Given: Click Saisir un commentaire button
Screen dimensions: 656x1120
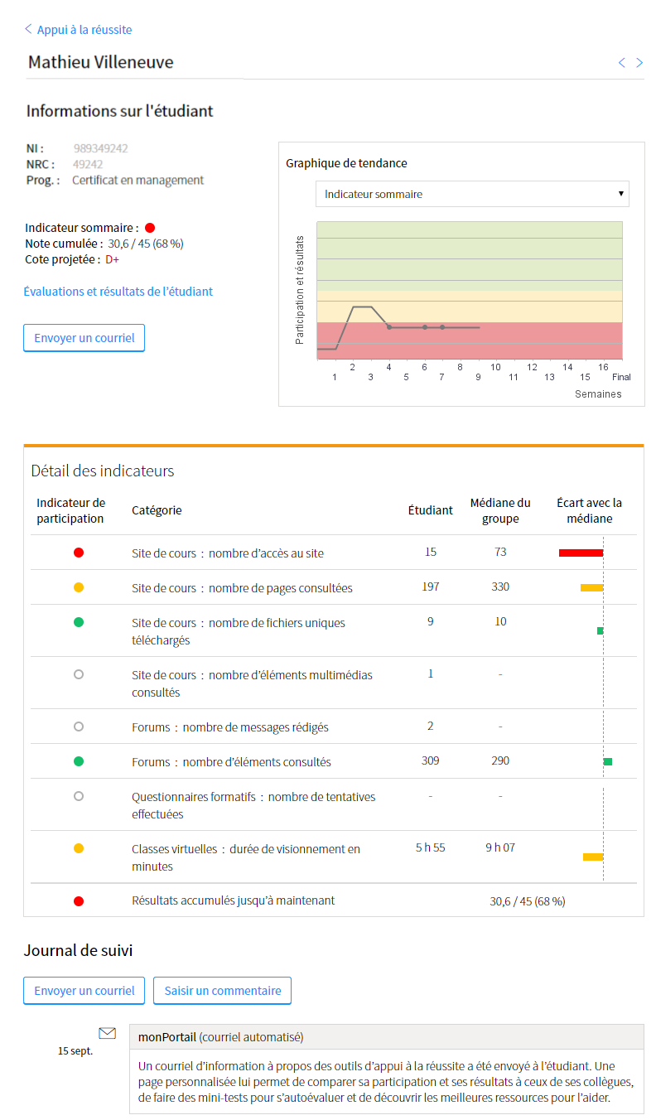Looking at the screenshot, I should click(222, 991).
